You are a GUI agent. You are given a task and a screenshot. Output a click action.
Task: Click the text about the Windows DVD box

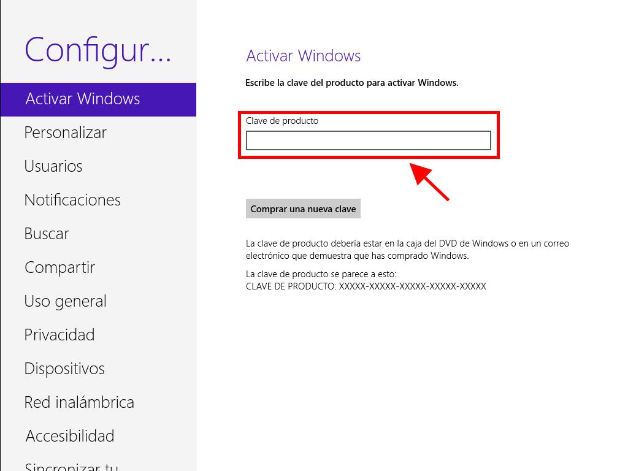coord(407,250)
